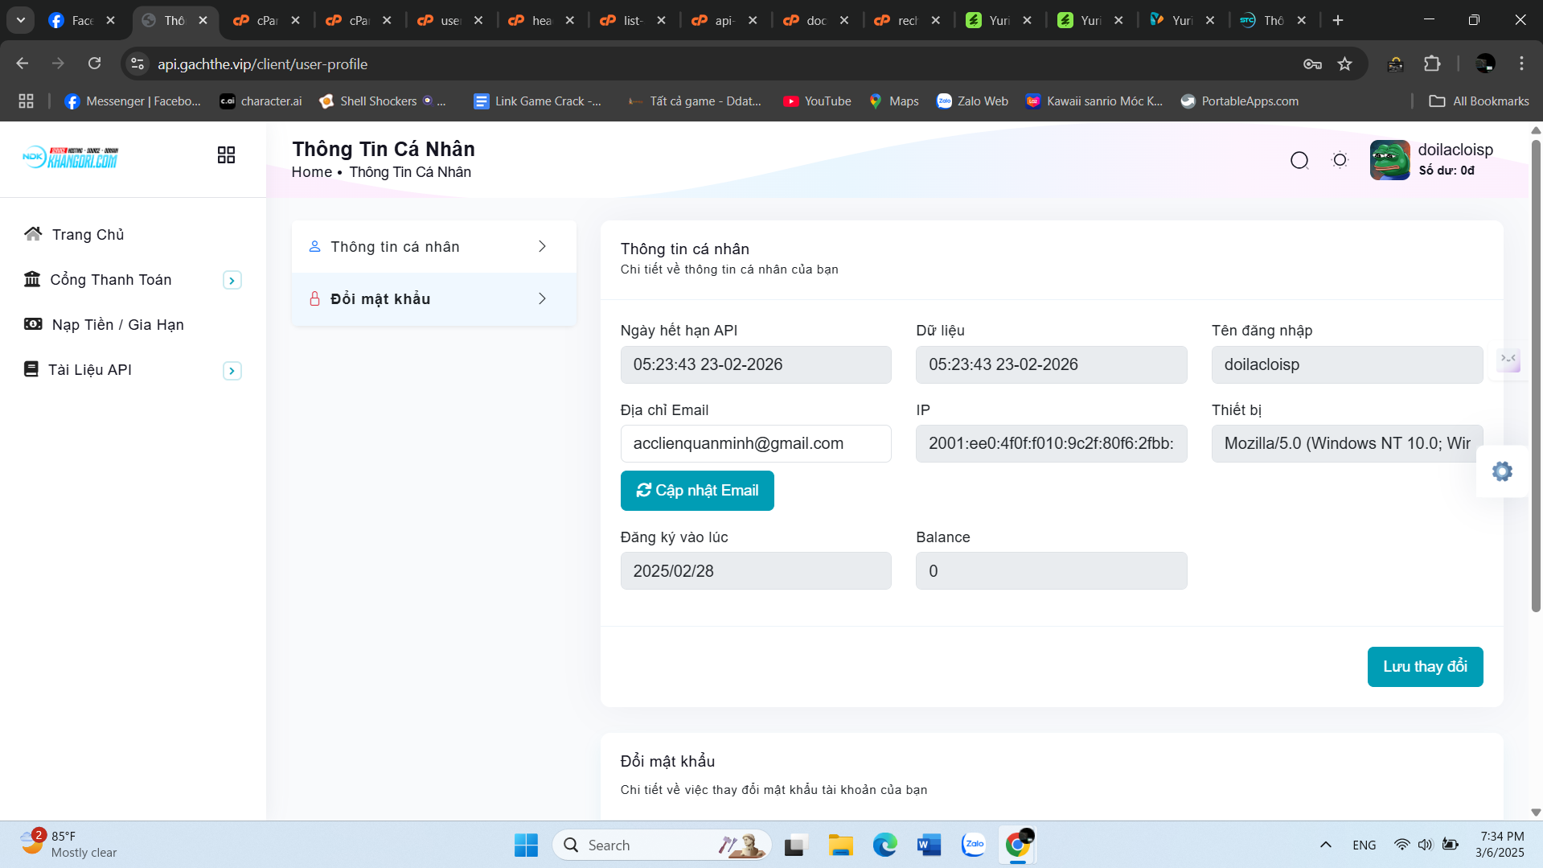
Task: Bookmark this page with the star icon
Action: coord(1344,64)
